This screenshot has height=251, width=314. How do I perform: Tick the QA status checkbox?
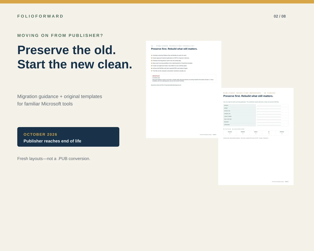(x=269, y=133)
